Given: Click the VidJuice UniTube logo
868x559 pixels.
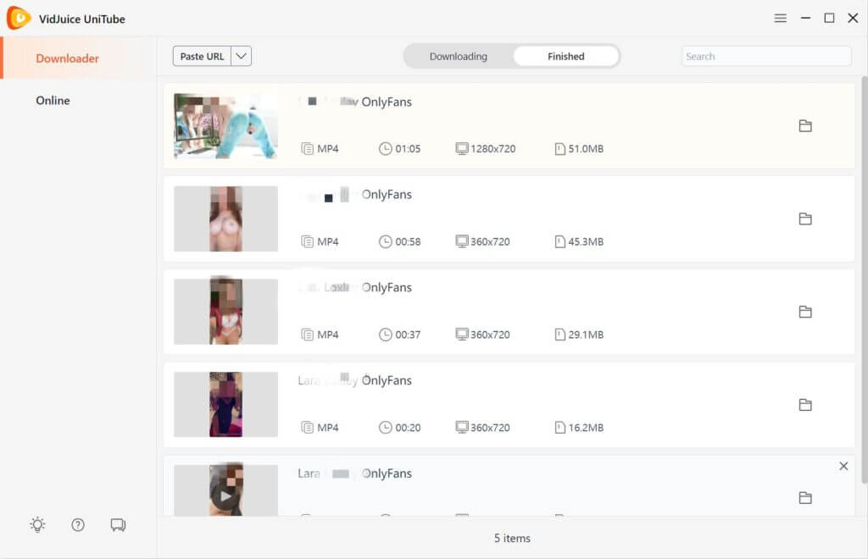Looking at the screenshot, I should [19, 19].
